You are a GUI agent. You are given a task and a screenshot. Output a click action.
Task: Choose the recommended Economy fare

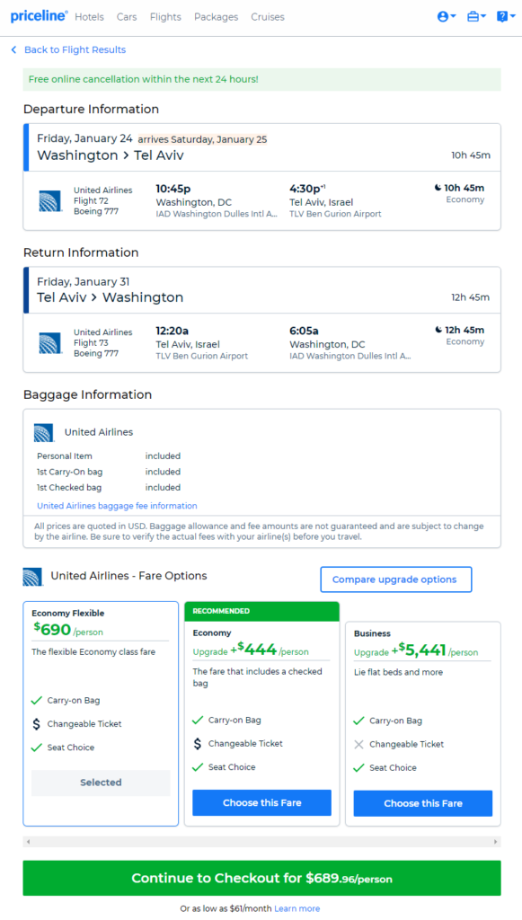click(262, 802)
